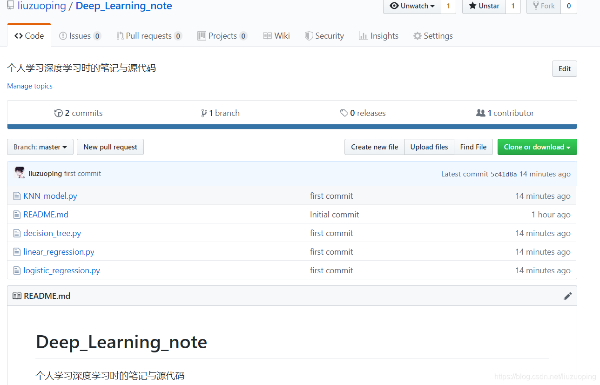Click the file icon next to KNN_model.py
The height and width of the screenshot is (385, 600).
click(17, 196)
